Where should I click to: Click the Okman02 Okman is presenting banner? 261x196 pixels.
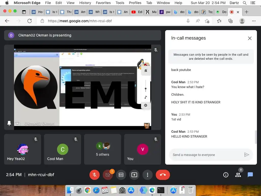click(x=83, y=35)
